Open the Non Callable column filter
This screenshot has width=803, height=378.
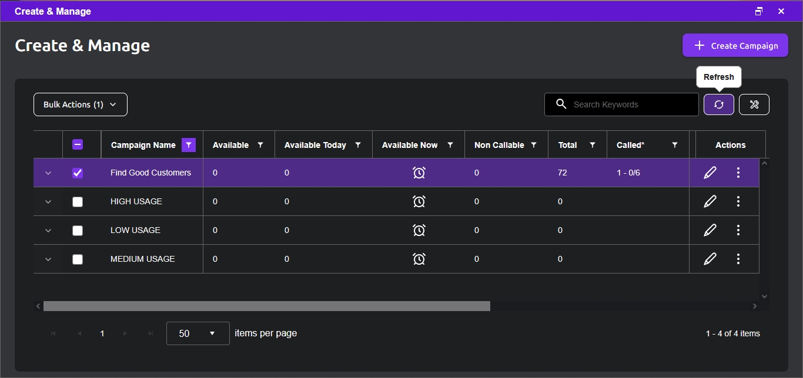(x=534, y=145)
